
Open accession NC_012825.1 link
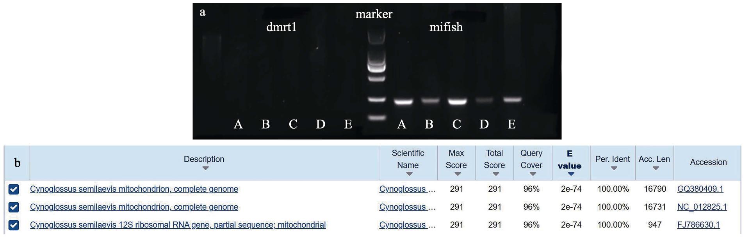(702, 207)
